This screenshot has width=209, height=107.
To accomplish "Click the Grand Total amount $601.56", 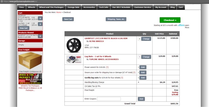I will coord(174,104).
